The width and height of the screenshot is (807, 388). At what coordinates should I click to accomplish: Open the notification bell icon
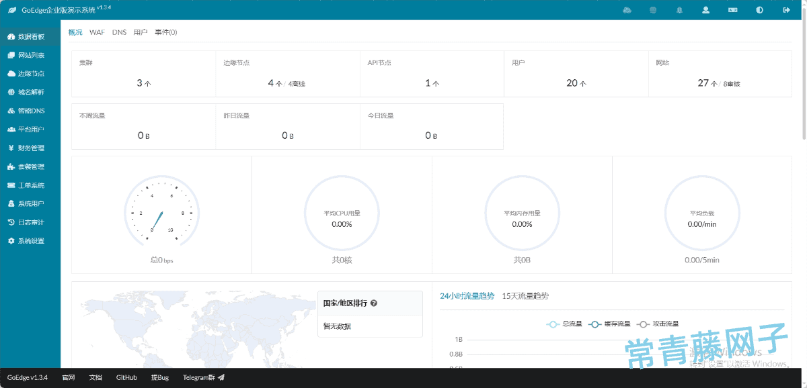[679, 10]
